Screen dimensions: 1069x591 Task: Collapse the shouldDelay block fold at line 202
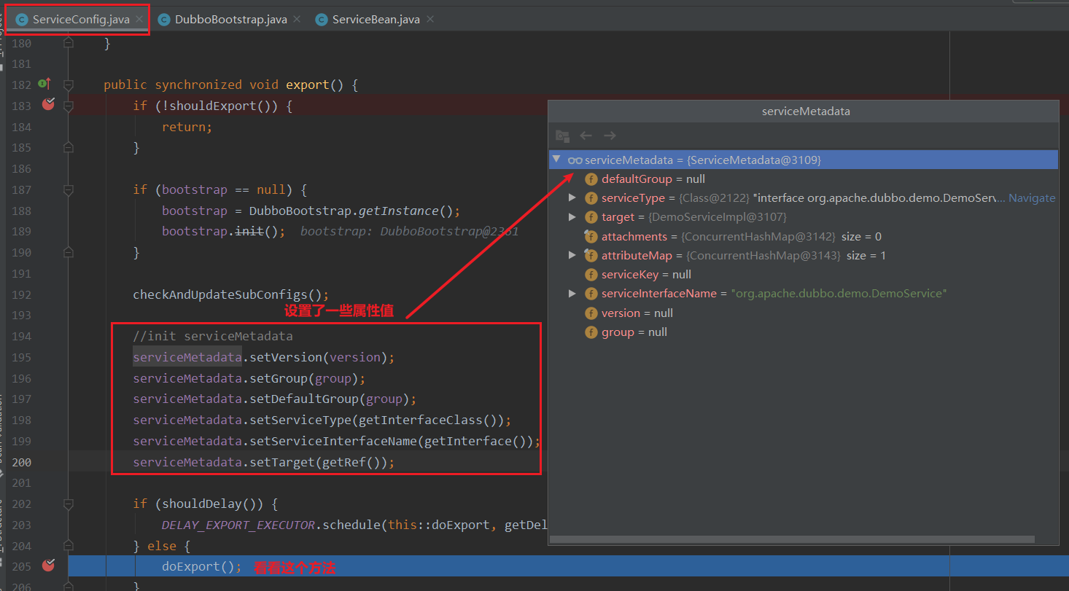tap(69, 504)
